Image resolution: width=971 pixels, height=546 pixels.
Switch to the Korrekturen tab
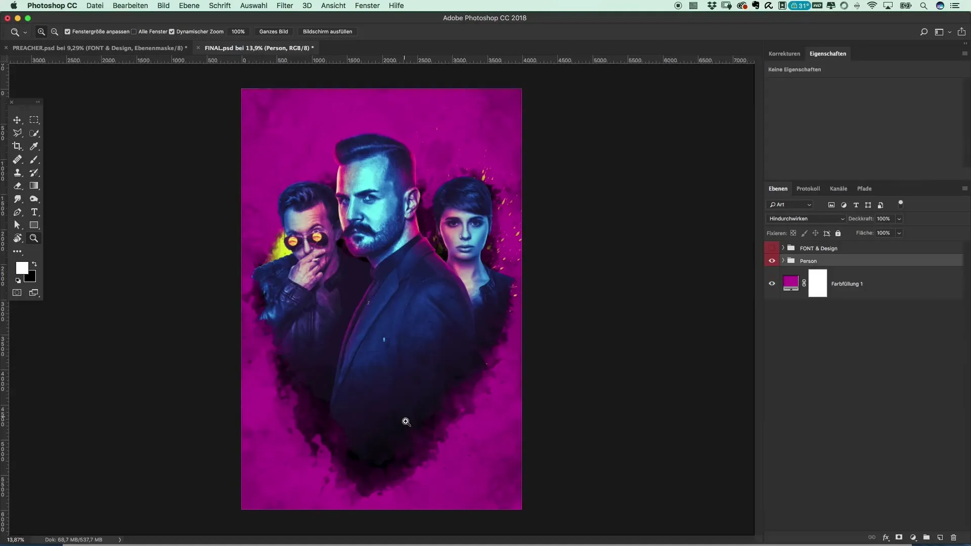pyautogui.click(x=784, y=54)
